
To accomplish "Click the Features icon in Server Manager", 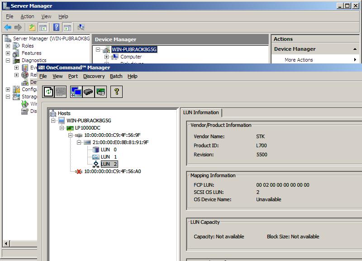I will point(16,53).
